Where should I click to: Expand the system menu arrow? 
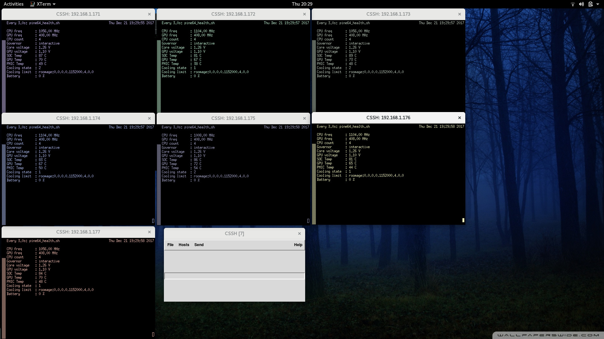click(x=598, y=4)
